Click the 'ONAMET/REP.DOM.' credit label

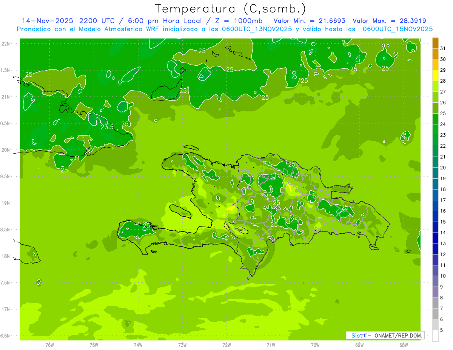[399, 335]
